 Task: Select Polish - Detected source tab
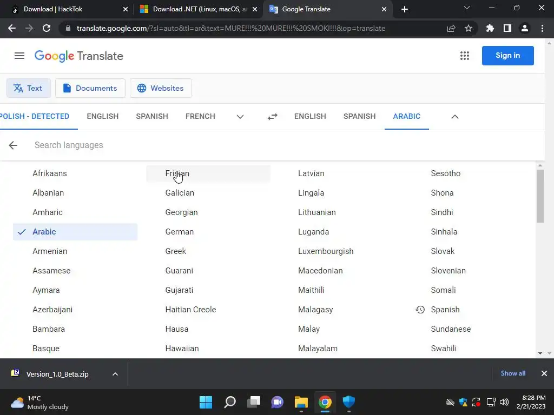click(35, 117)
